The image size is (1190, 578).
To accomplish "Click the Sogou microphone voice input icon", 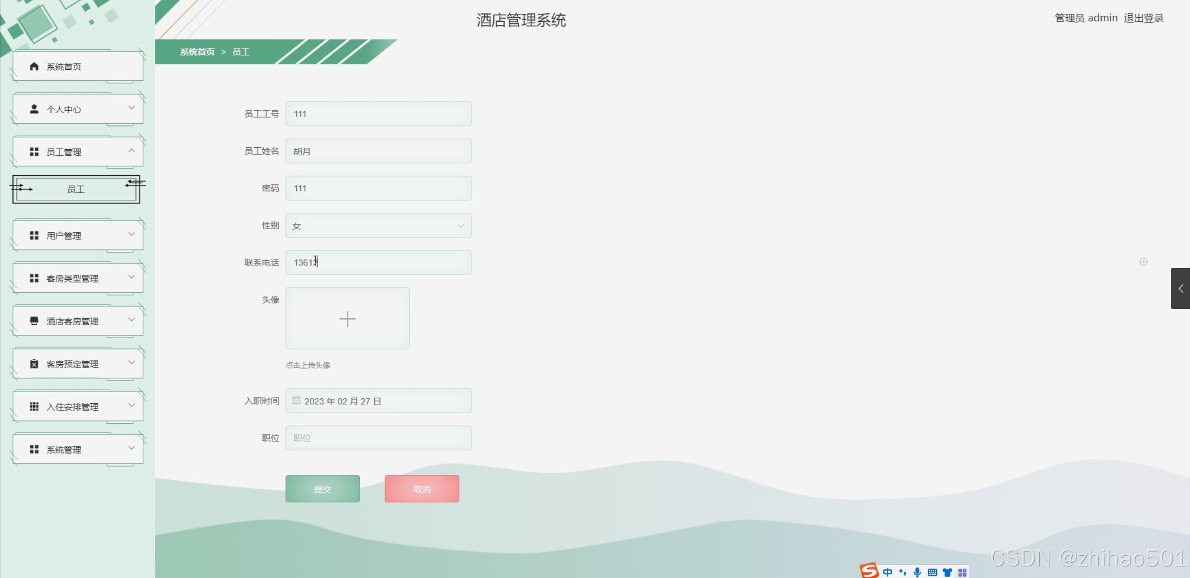I will [x=917, y=572].
